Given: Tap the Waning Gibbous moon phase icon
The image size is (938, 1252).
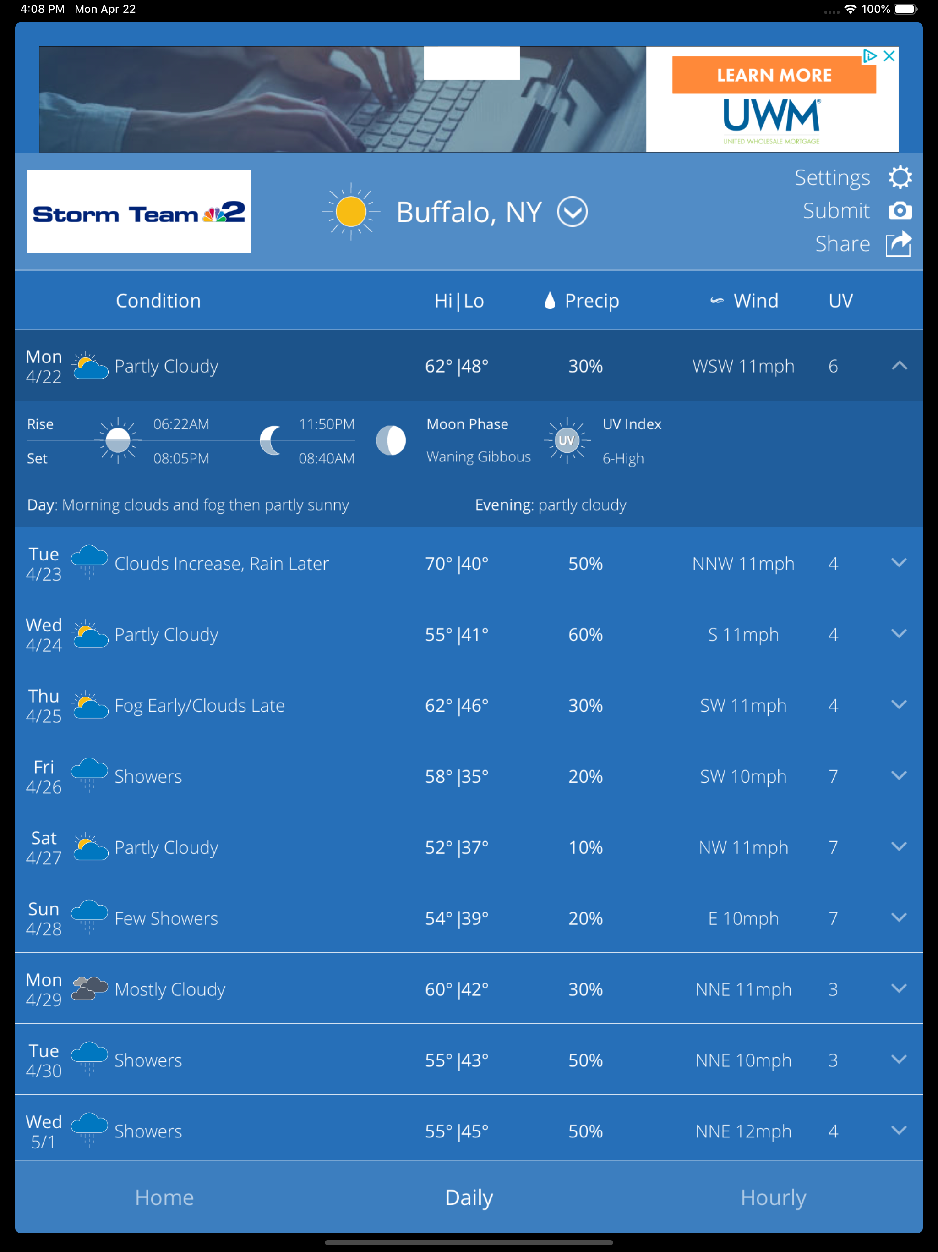Looking at the screenshot, I should pyautogui.click(x=391, y=440).
